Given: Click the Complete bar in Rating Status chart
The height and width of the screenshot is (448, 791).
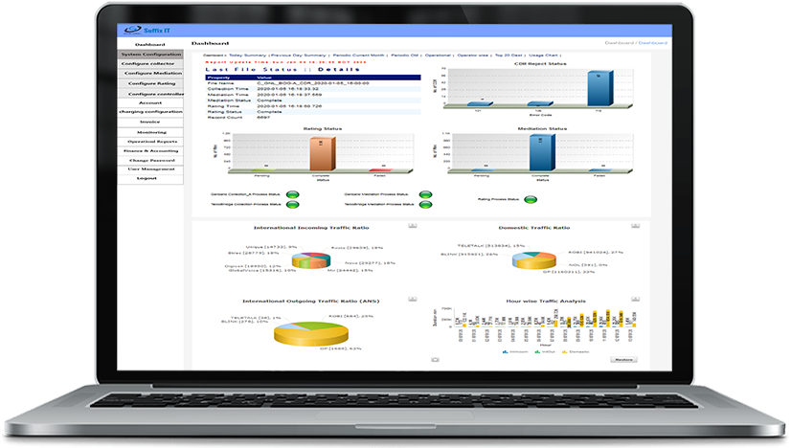Looking at the screenshot, I should tap(323, 154).
